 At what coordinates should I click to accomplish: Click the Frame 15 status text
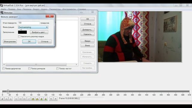coord(69,98)
